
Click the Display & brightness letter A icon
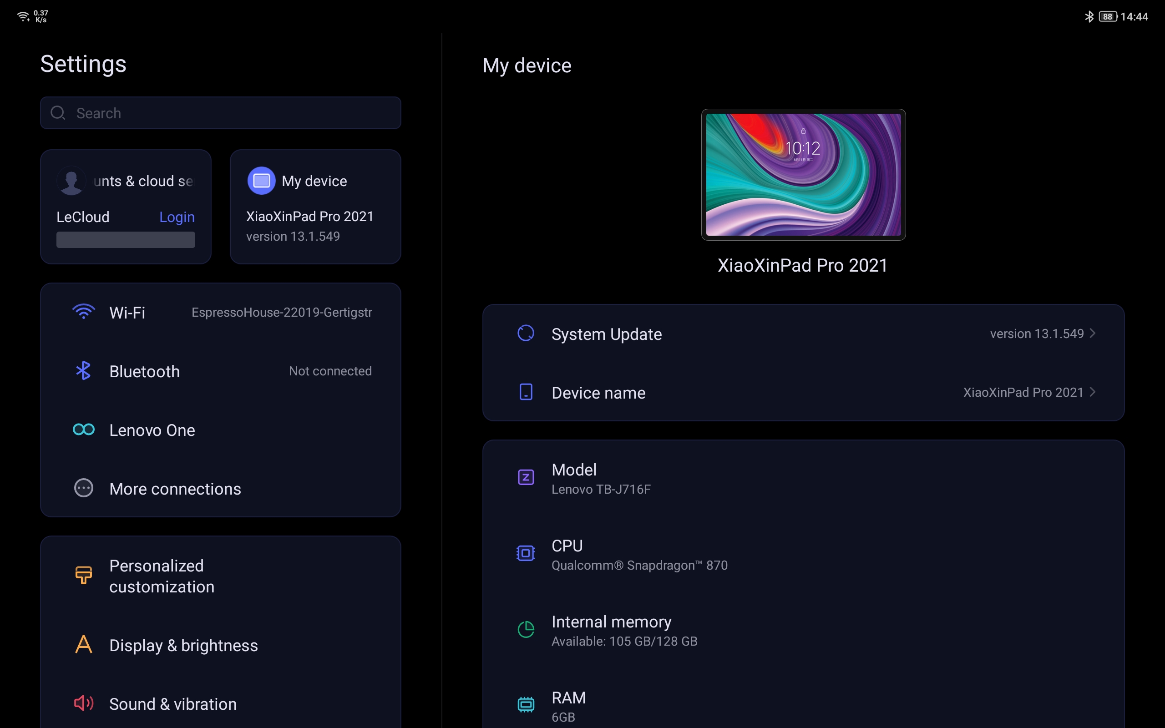click(x=83, y=644)
